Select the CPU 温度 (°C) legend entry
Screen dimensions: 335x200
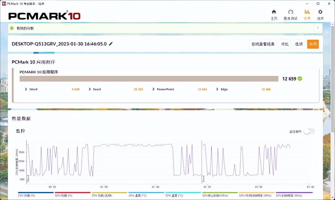[183, 194]
